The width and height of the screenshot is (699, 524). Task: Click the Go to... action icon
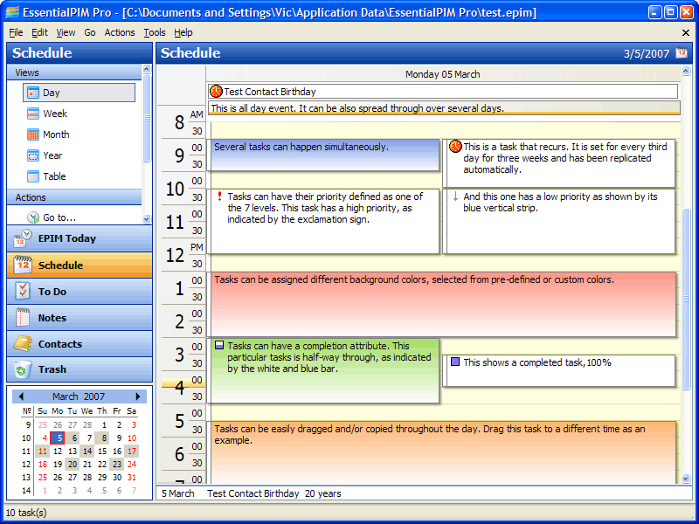point(33,217)
